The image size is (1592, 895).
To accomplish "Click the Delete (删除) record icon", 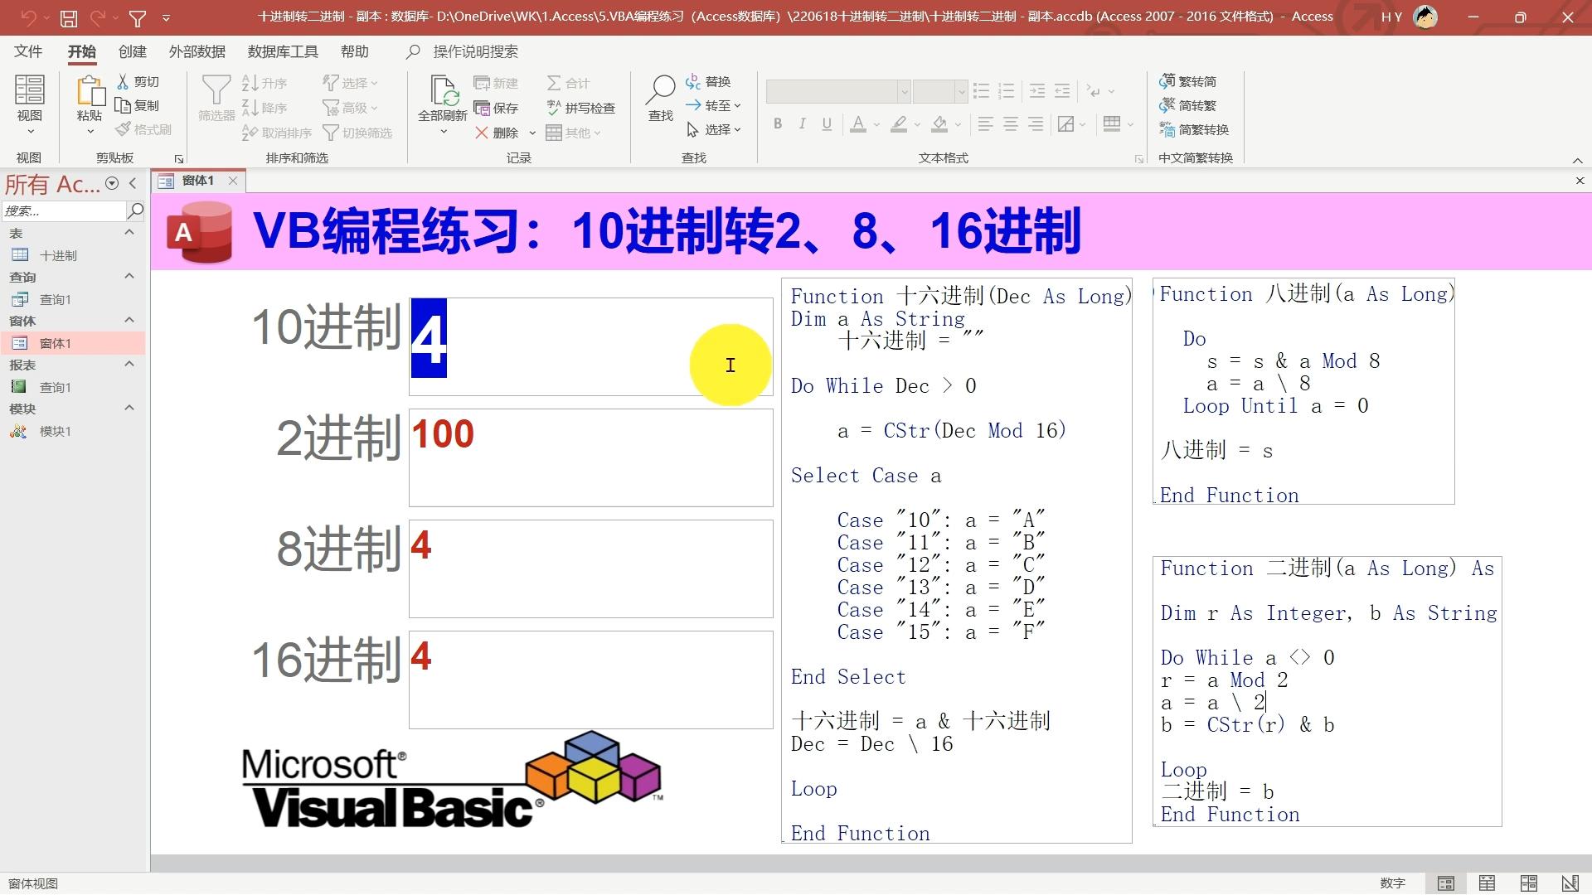I will pos(481,133).
